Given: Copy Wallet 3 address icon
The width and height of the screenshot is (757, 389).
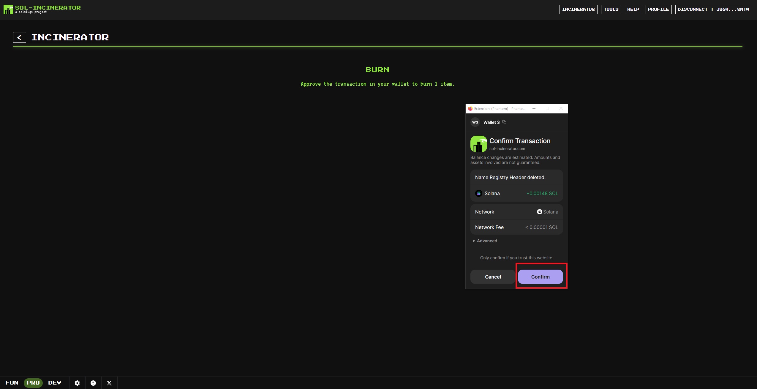Looking at the screenshot, I should (504, 122).
